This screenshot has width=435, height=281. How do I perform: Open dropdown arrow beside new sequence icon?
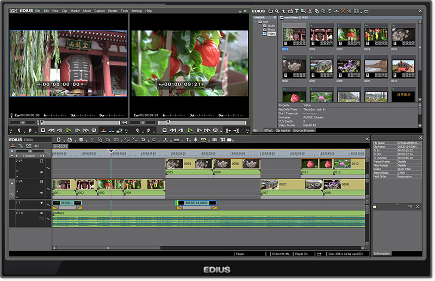(x=64, y=141)
